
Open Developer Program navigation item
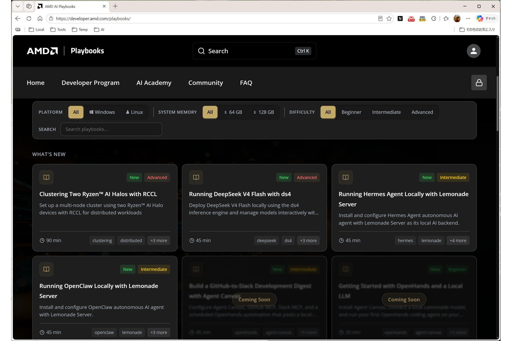click(x=90, y=83)
